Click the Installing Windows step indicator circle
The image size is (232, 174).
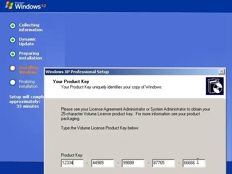[x=13, y=68]
